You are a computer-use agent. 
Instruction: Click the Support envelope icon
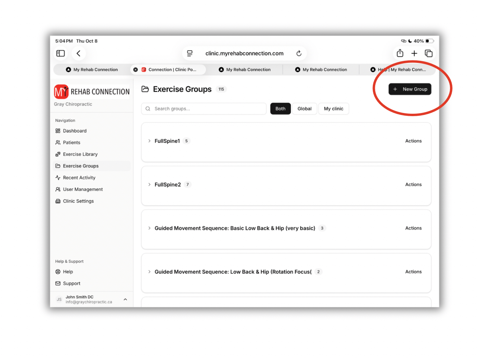[x=58, y=284]
